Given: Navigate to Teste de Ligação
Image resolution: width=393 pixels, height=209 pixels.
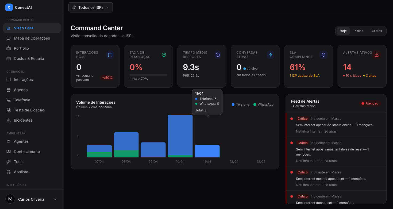Looking at the screenshot, I should click(x=32, y=110).
